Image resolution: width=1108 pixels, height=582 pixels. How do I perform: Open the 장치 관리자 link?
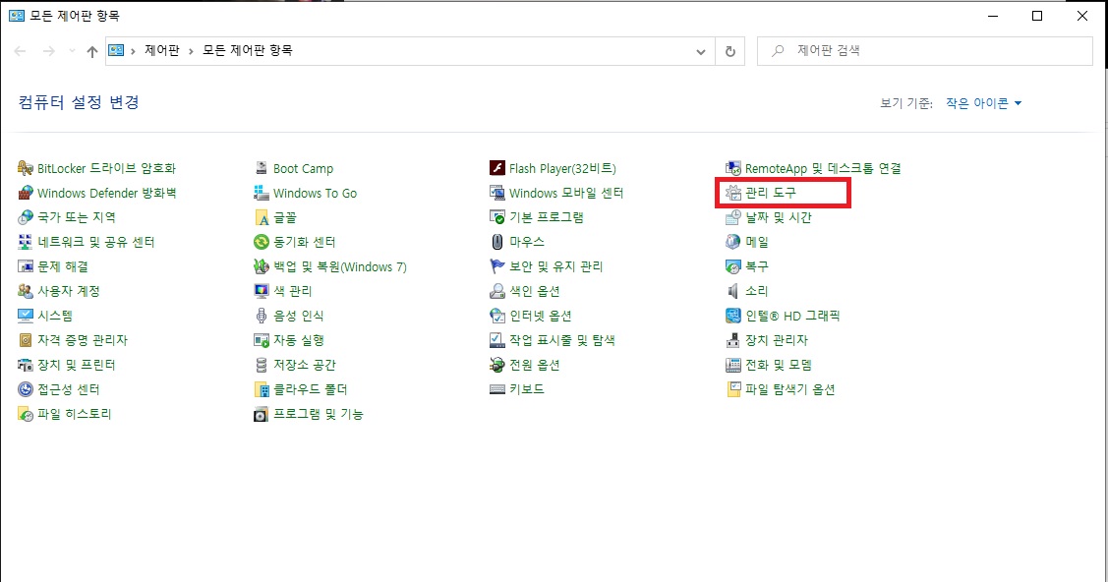tap(777, 340)
